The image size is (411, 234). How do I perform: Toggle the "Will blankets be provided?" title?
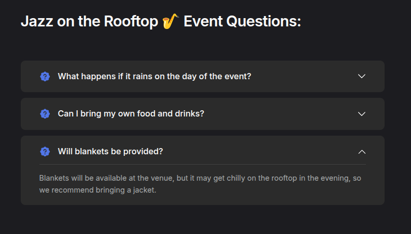point(110,152)
